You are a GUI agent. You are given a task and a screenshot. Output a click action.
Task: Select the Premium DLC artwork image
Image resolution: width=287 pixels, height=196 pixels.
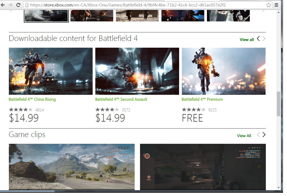pos(224,71)
